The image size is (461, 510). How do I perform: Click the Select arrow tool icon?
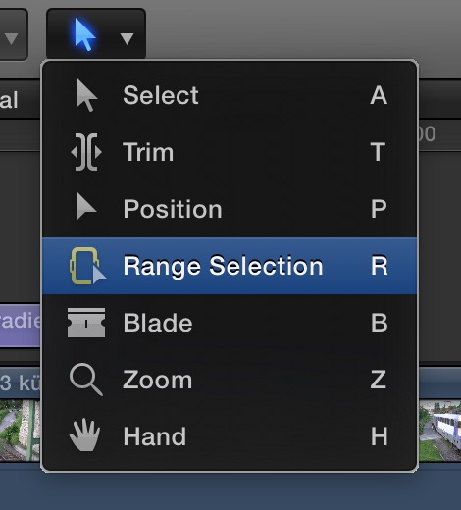[87, 95]
